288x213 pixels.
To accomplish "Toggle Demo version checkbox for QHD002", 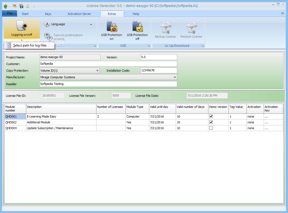I will point(211,122).
